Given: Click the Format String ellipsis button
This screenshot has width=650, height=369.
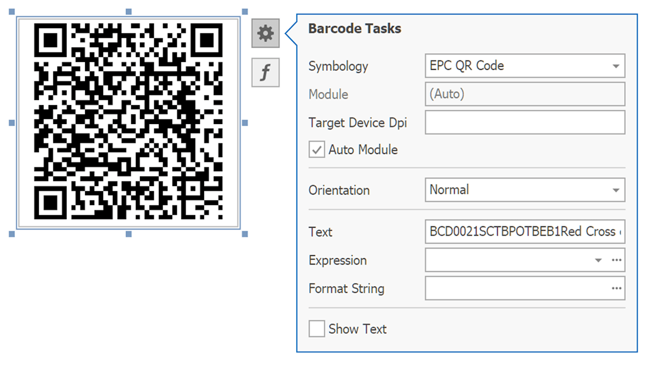Looking at the screenshot, I should coord(616,289).
